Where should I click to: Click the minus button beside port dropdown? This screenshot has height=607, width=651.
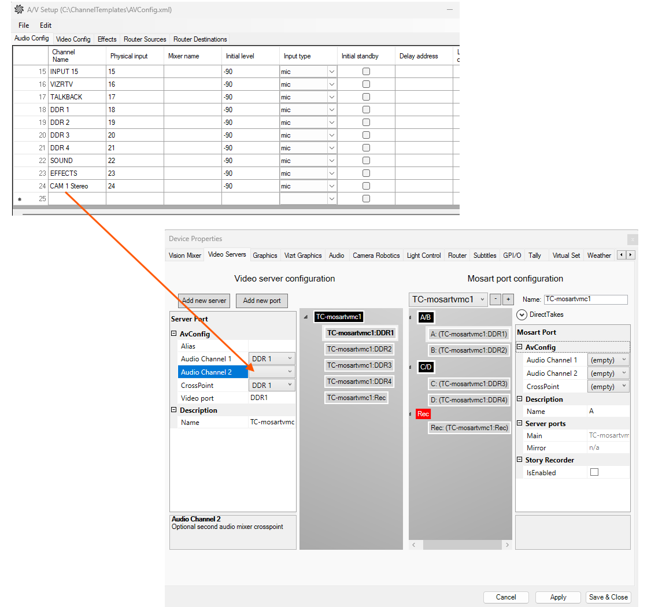click(495, 299)
